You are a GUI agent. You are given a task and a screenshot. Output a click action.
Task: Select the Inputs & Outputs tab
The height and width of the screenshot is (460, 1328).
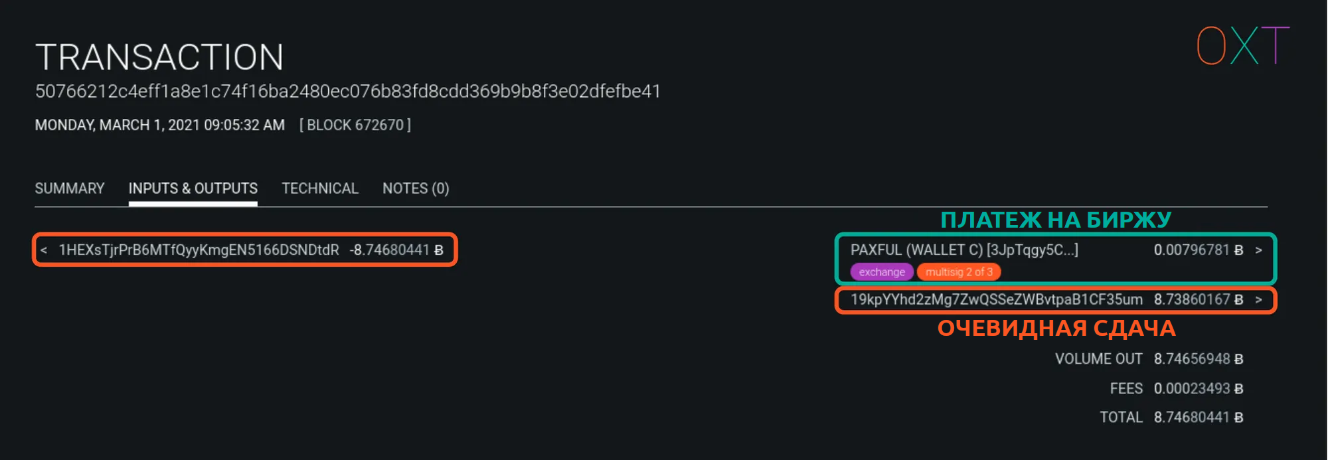pos(193,189)
